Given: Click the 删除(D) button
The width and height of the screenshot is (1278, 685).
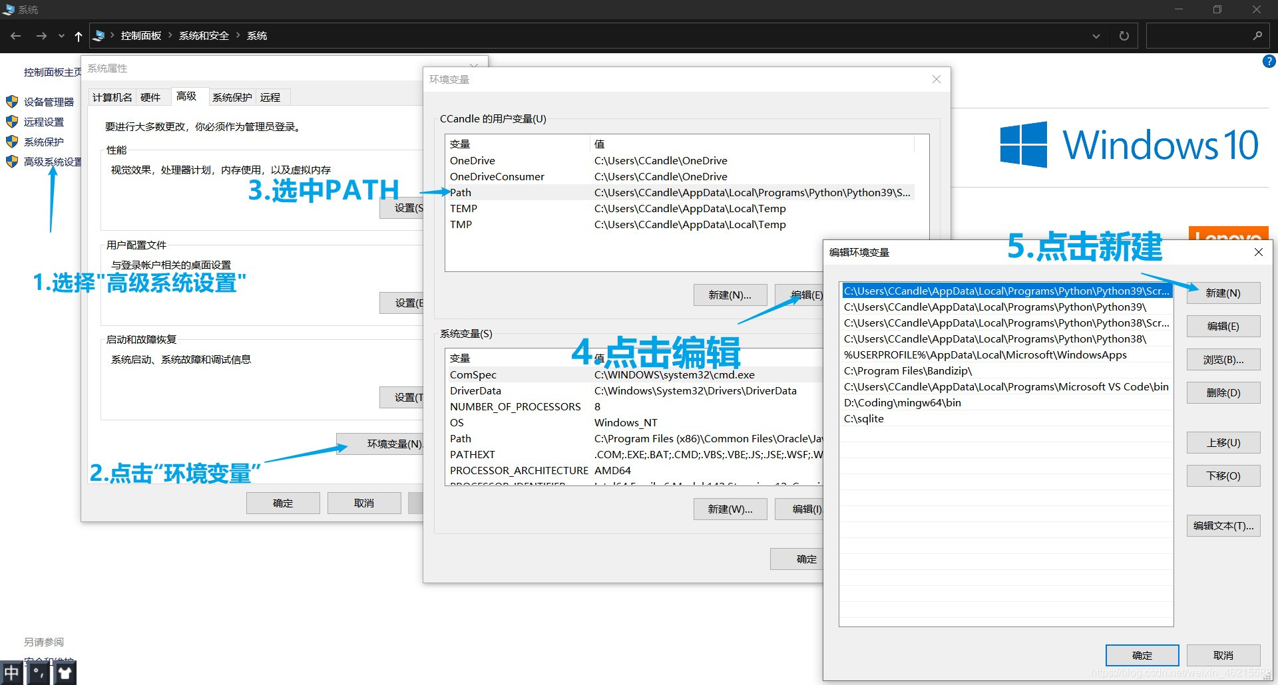Looking at the screenshot, I should tap(1223, 392).
